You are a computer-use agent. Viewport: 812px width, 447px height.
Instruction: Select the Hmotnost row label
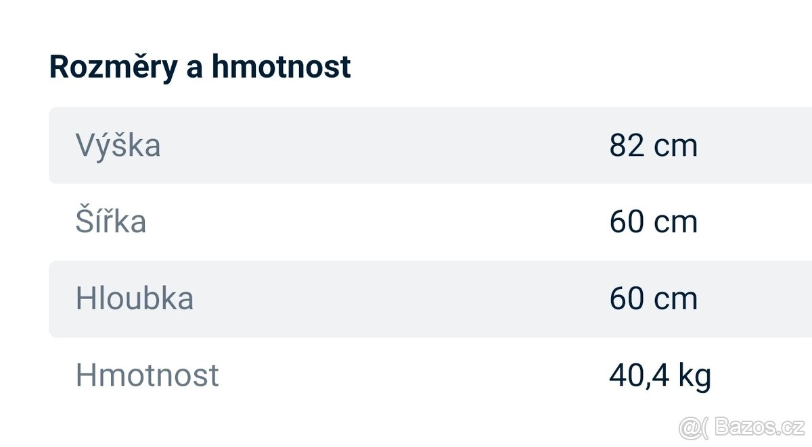pos(147,375)
